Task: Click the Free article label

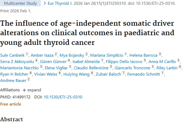Action: tap(11, 104)
